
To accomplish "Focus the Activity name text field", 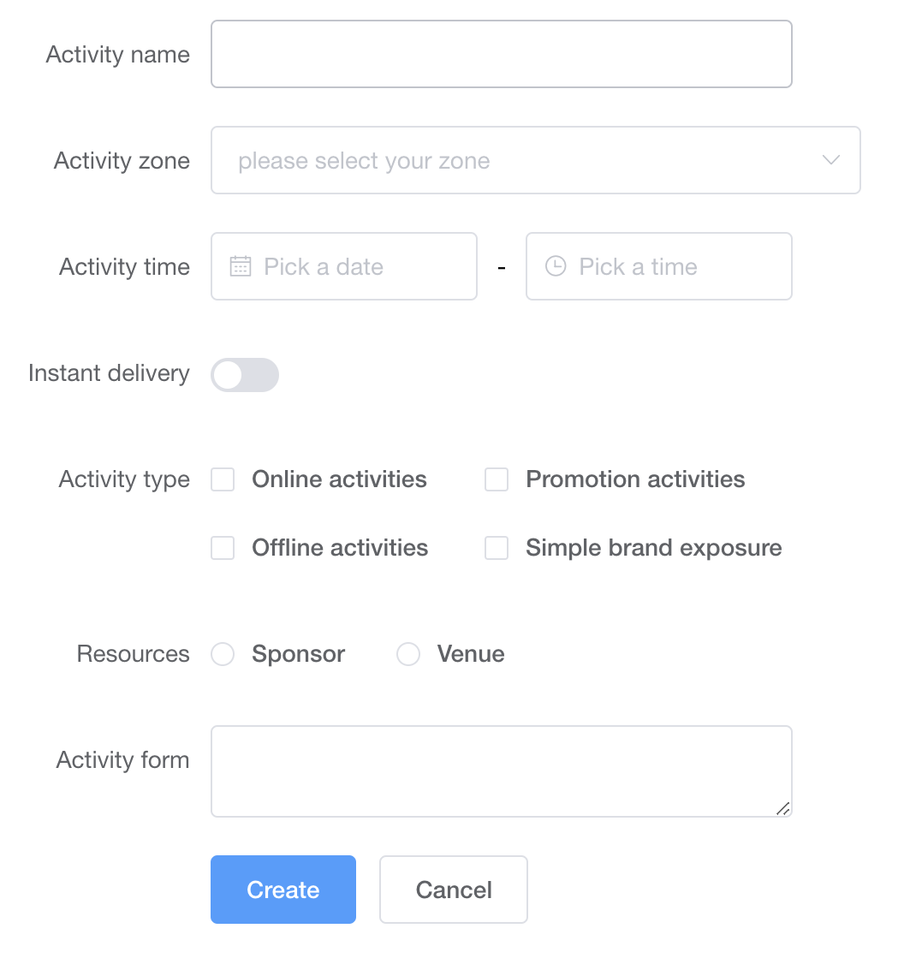I will 501,54.
